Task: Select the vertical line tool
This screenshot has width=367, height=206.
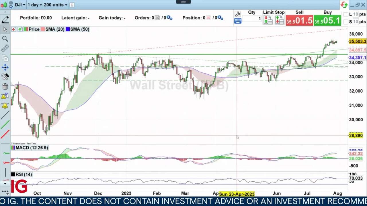Action: tap(5, 173)
